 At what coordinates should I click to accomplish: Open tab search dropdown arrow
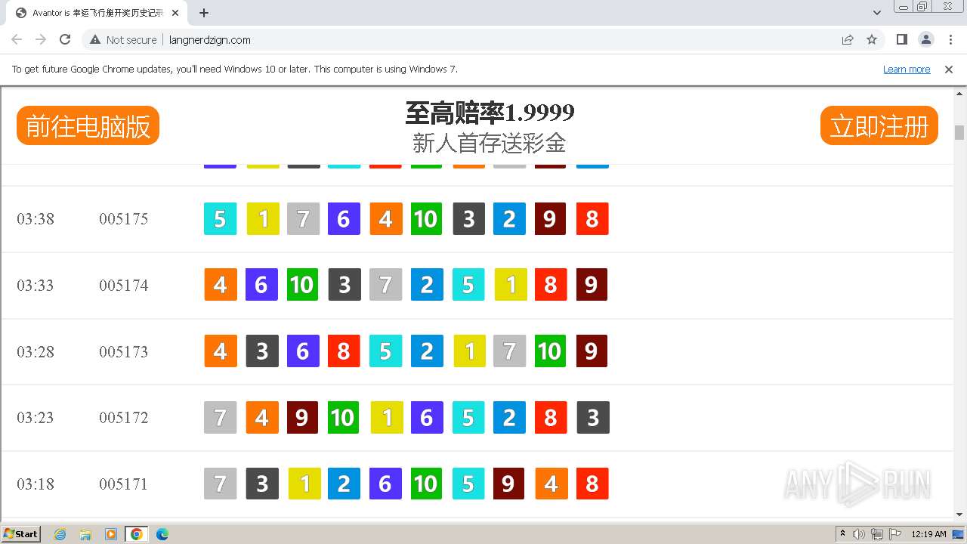coord(877,13)
